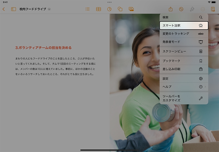
Task: Tap the undo icon
Action: pos(181,9)
